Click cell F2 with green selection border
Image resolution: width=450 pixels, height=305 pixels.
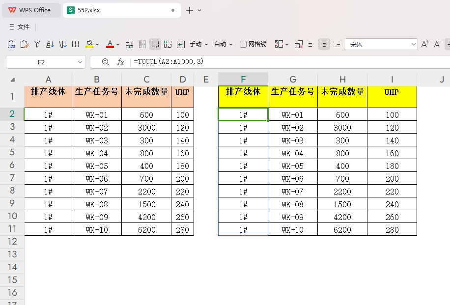(243, 114)
